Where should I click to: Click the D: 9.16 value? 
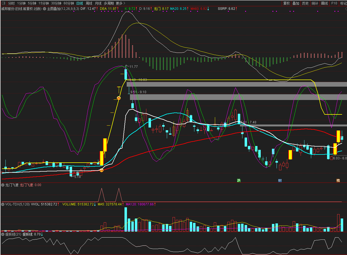tap(145, 9)
